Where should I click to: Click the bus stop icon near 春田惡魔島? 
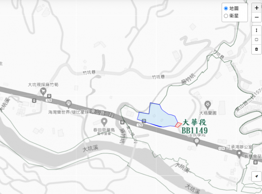122,122
